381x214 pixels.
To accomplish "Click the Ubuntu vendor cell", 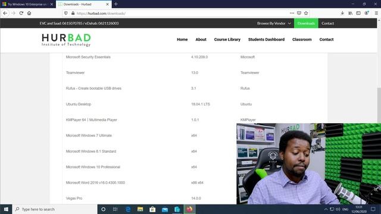I will pyautogui.click(x=246, y=104).
